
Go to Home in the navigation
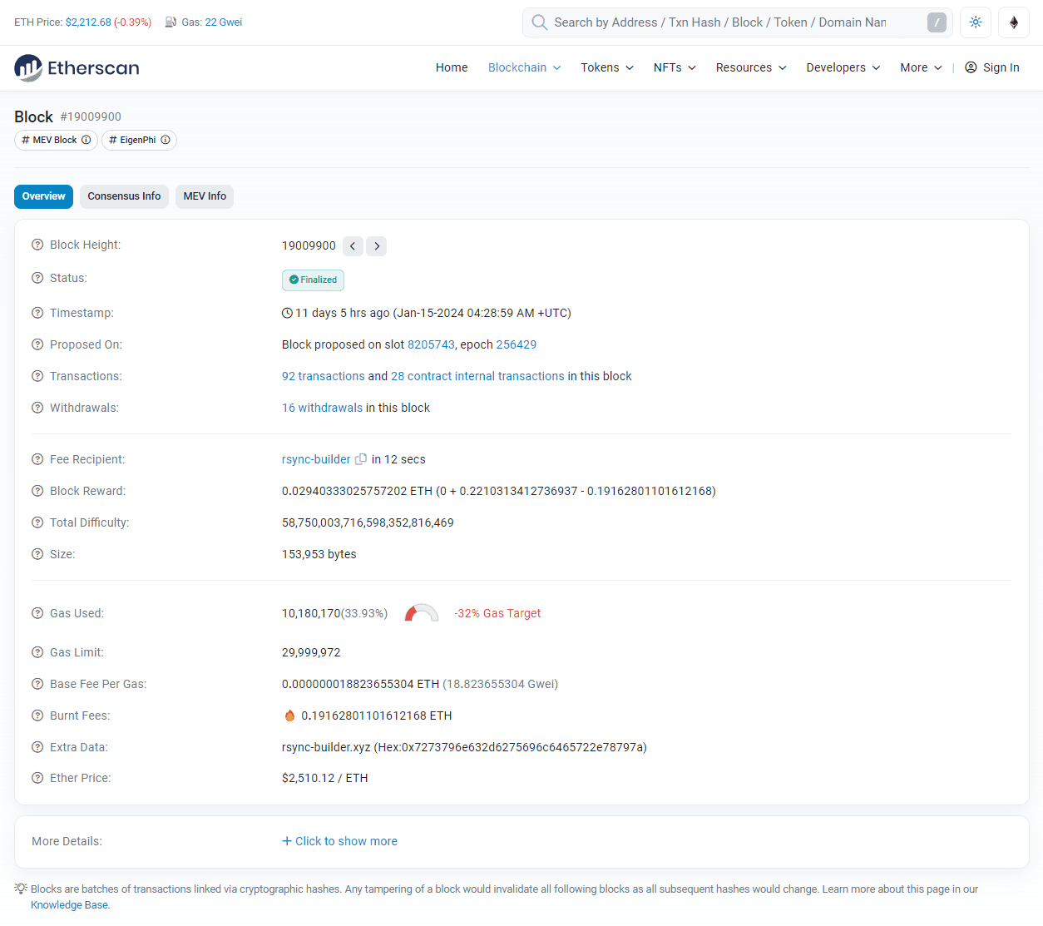(x=452, y=67)
